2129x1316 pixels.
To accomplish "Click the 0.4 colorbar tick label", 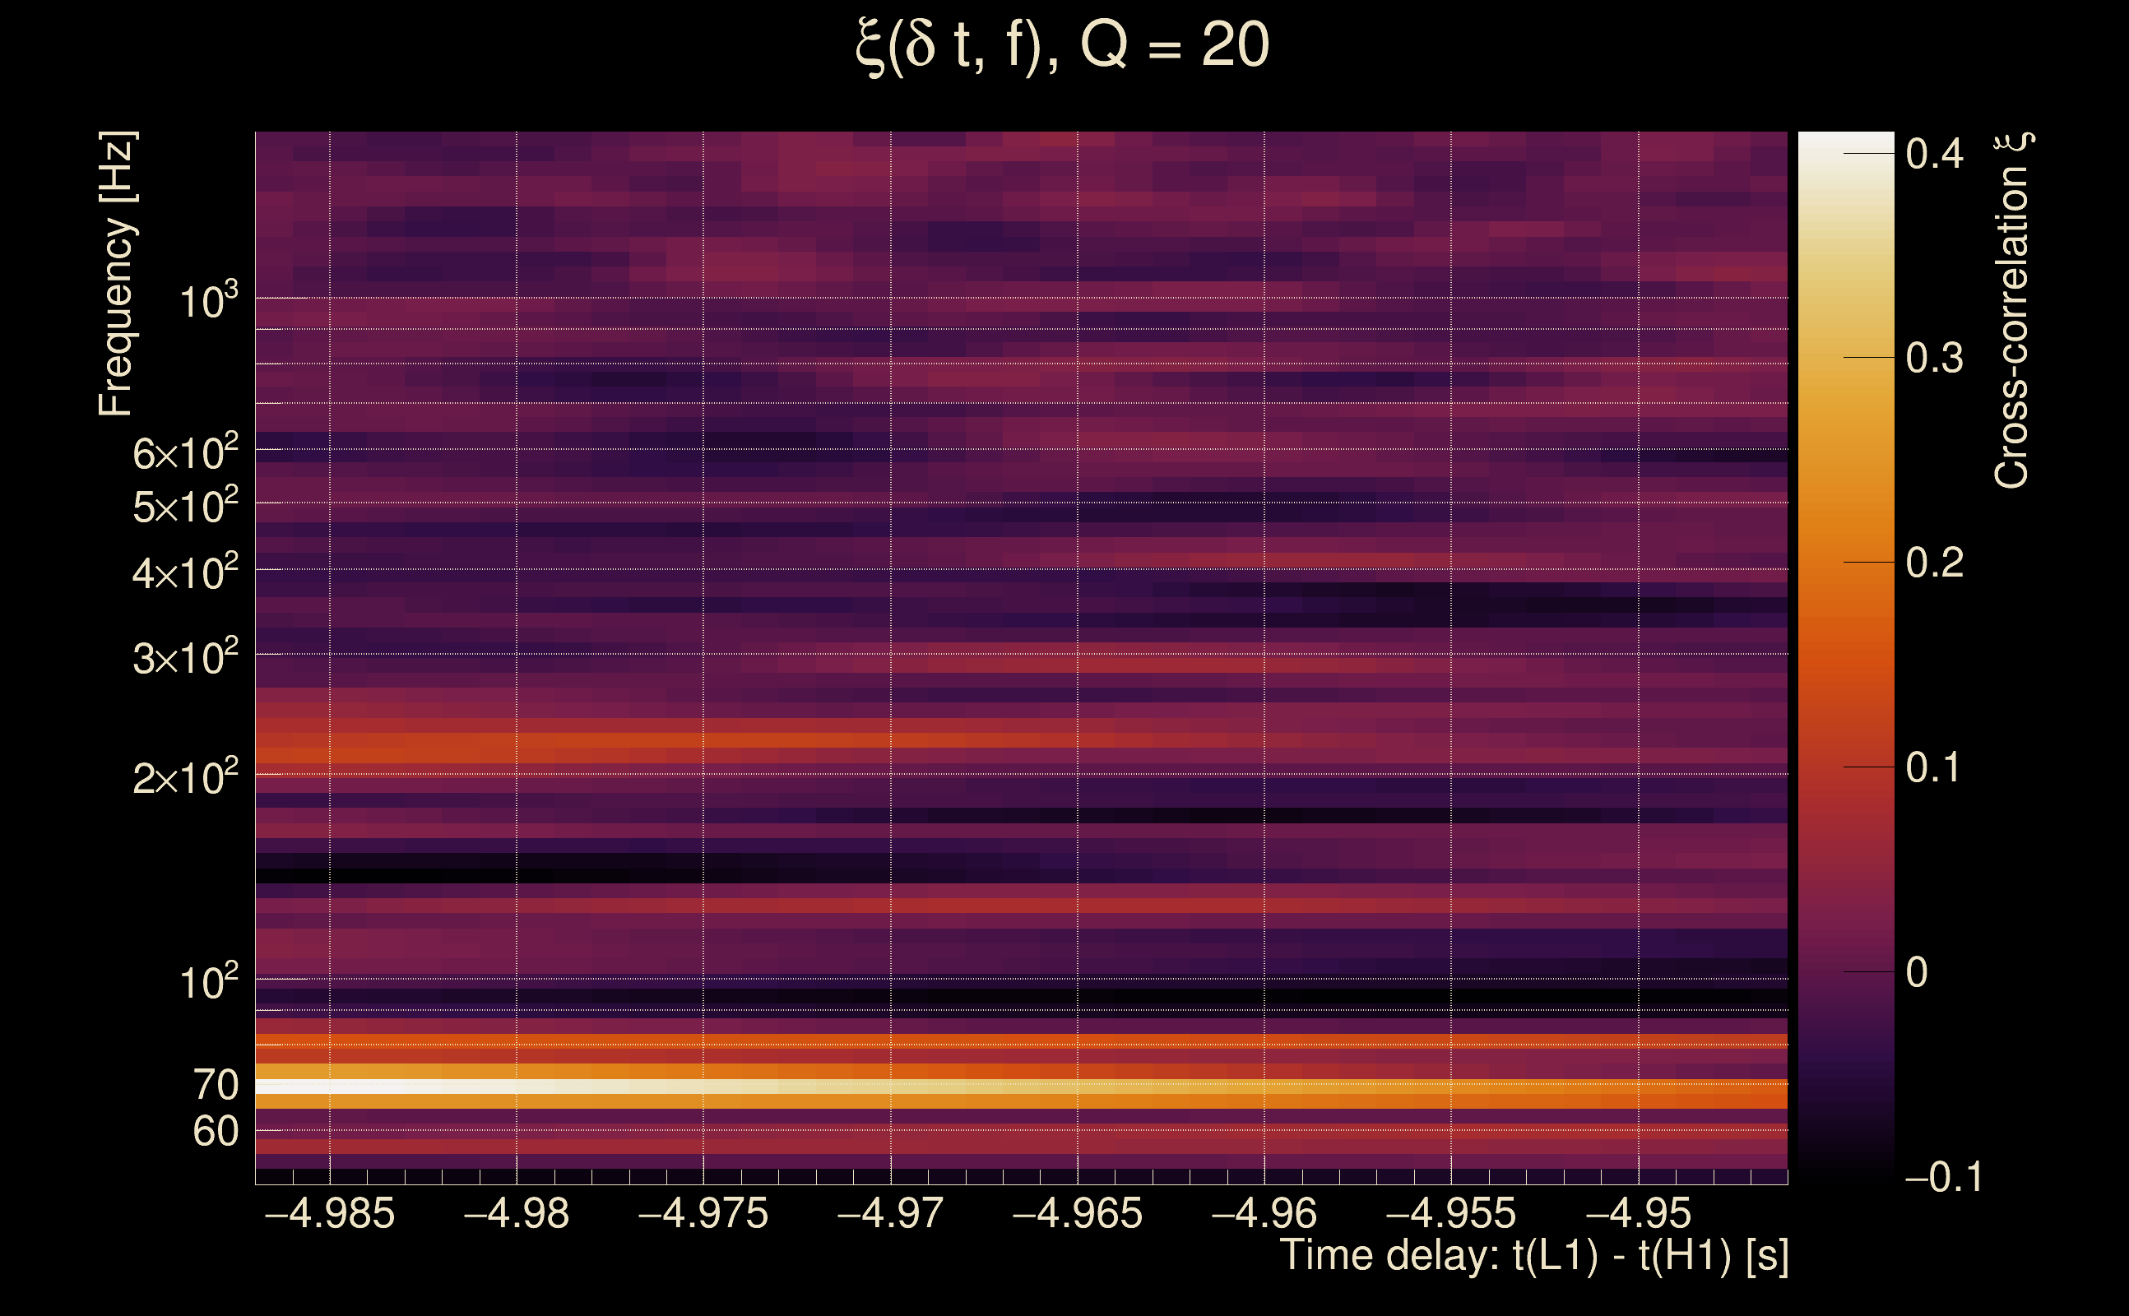I will [x=1934, y=154].
